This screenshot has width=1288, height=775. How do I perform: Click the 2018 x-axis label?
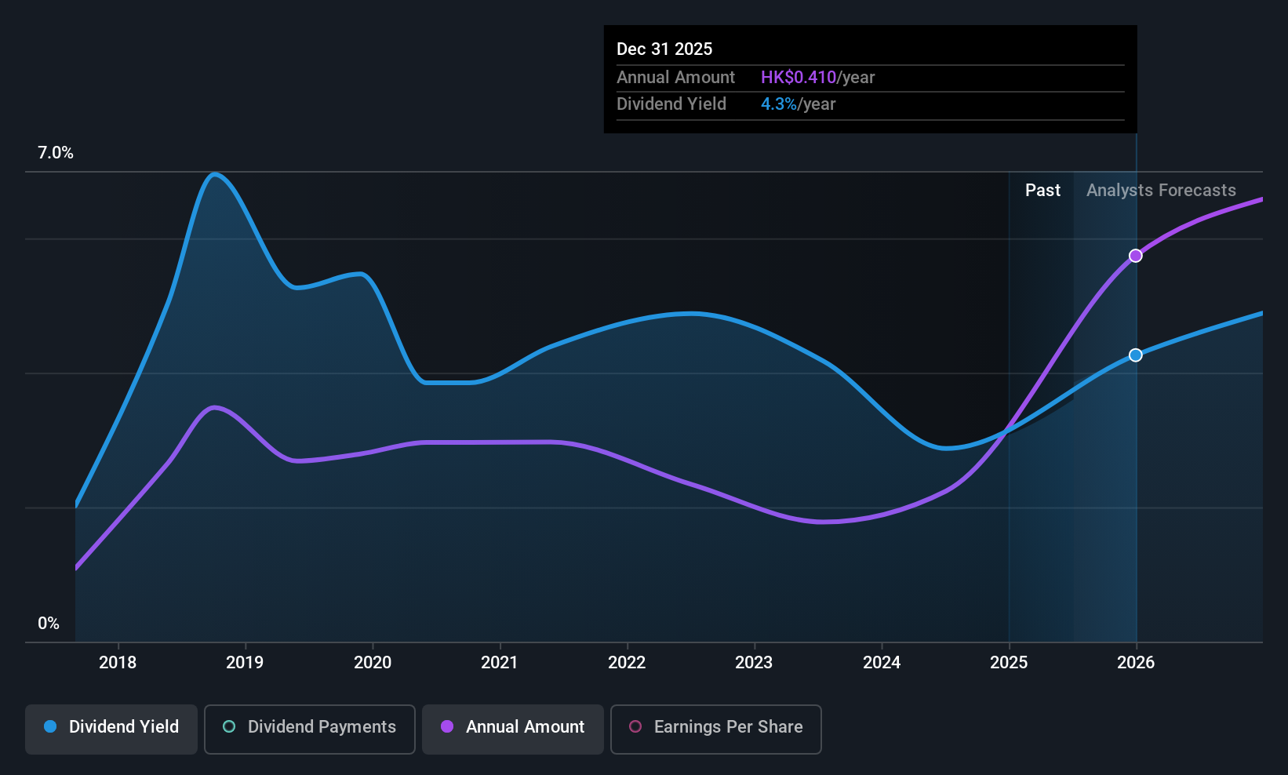coord(118,663)
